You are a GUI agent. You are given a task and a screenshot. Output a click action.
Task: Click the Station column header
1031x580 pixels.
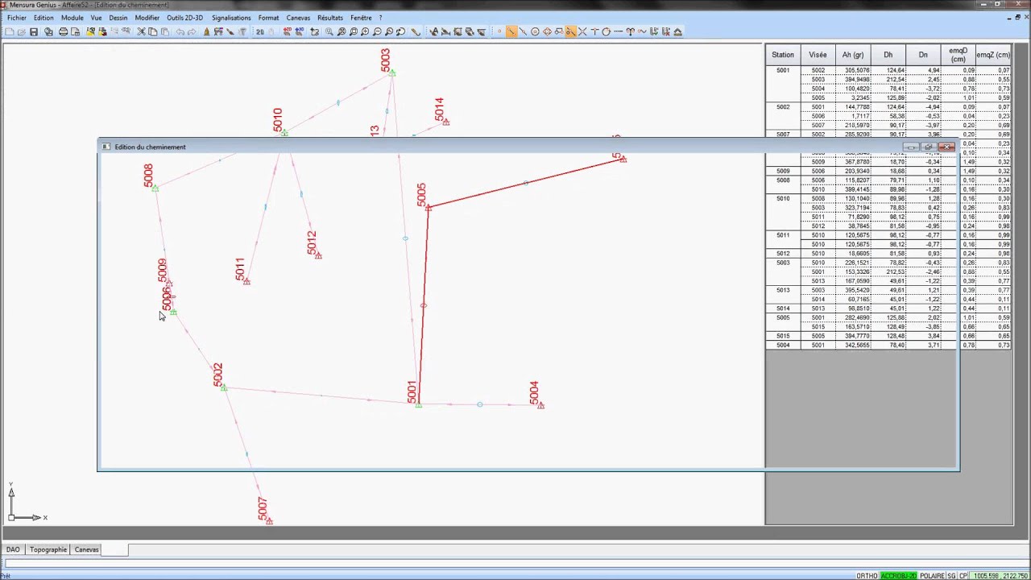783,55
